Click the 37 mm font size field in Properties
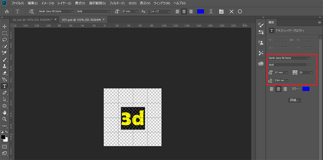Viewport: 323px width, 160px height. click(x=279, y=72)
